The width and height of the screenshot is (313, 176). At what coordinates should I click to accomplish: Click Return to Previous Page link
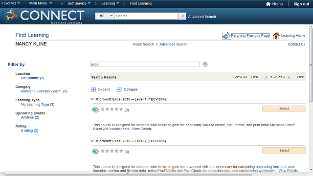[250, 36]
